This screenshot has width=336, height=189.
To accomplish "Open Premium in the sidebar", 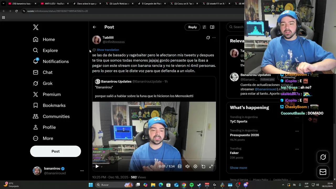I will (47, 94).
